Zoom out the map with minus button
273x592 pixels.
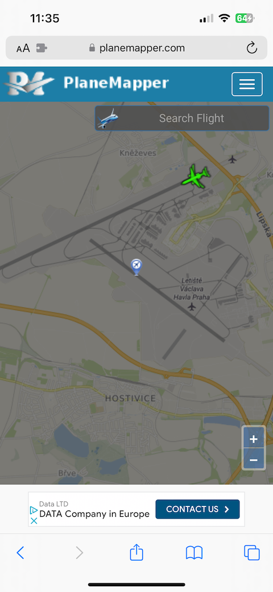tap(254, 460)
